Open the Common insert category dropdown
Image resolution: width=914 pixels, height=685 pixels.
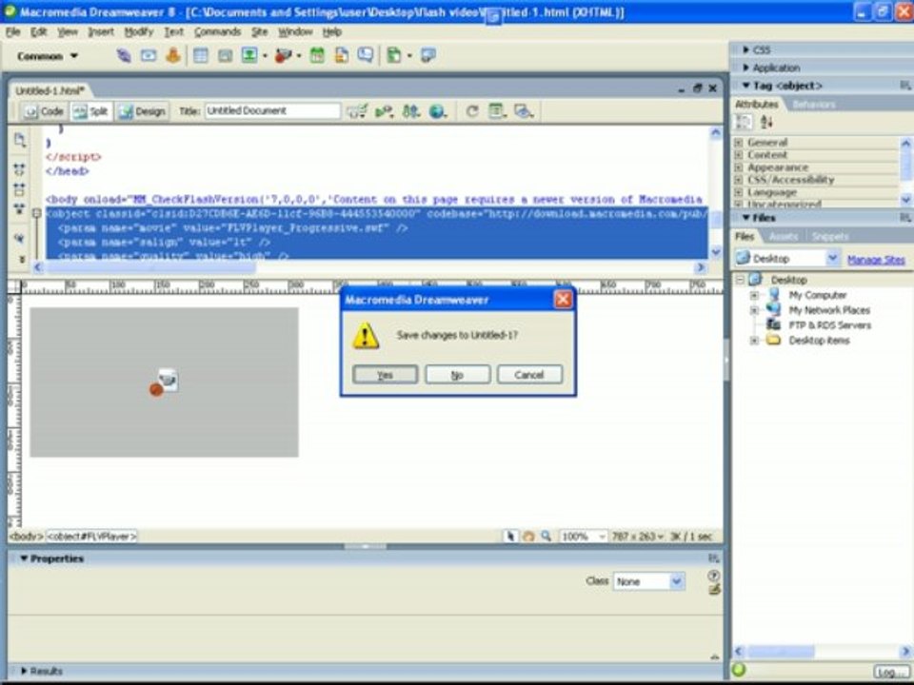click(x=48, y=56)
